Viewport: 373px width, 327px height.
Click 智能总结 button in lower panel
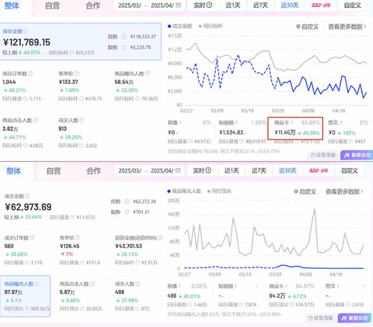coord(354,318)
